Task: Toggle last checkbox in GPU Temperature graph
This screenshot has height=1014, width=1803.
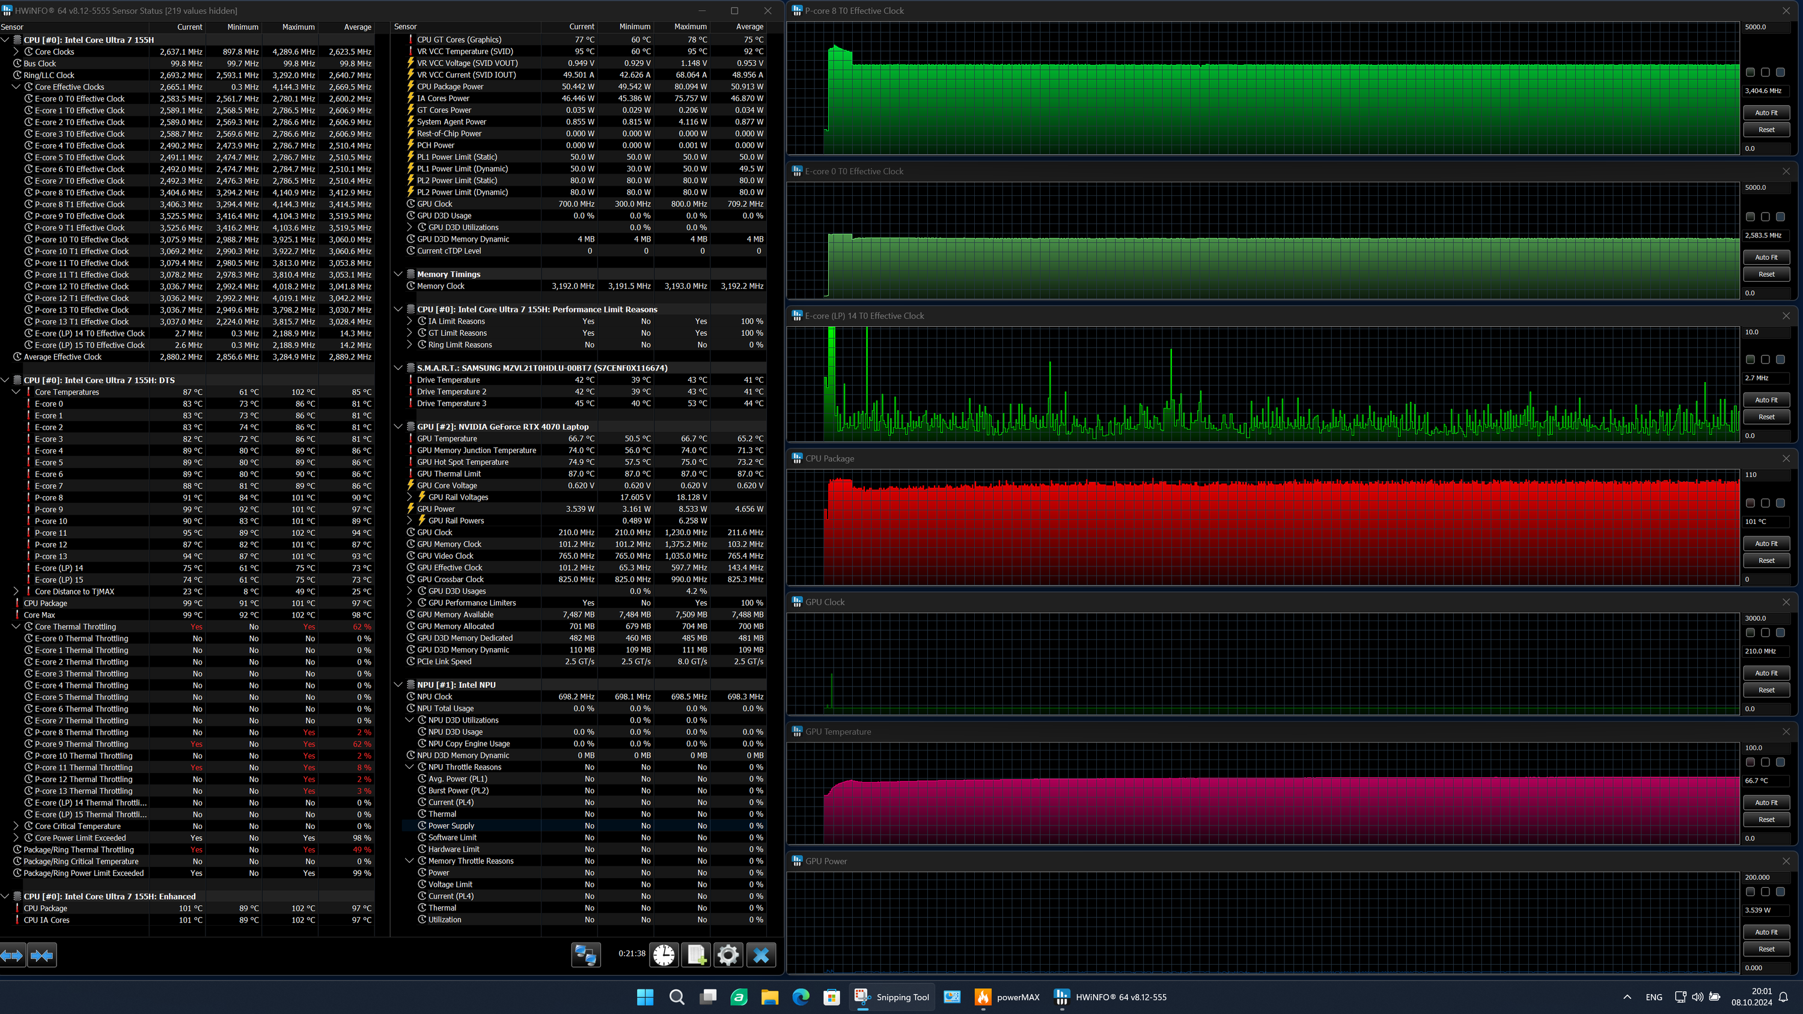Action: pos(1781,762)
